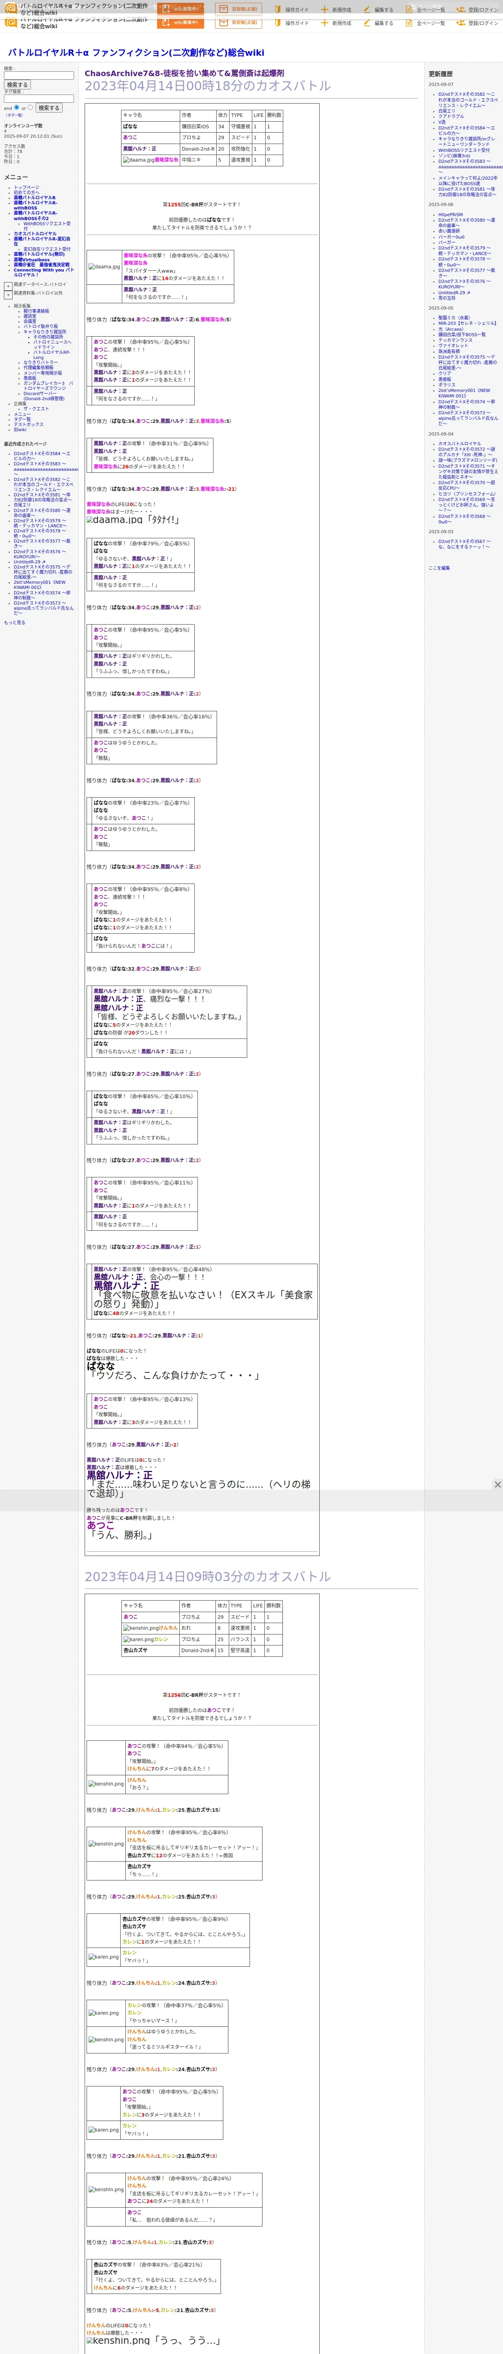Expand the 関連資料集,バトロイ以外 plus box
503x2354 pixels.
[8, 294]
